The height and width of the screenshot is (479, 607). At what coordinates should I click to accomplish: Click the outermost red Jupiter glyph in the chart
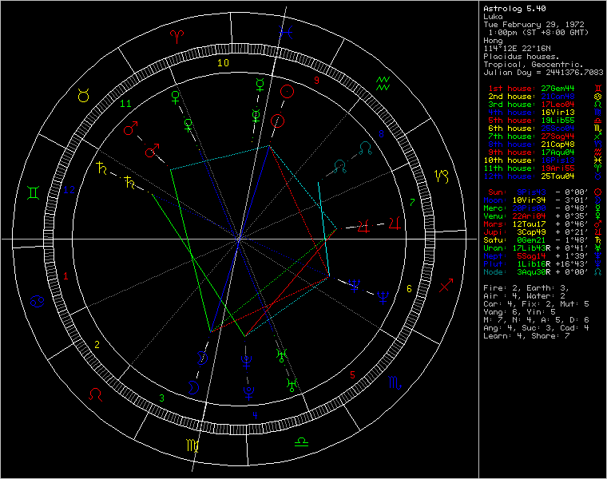(395, 224)
